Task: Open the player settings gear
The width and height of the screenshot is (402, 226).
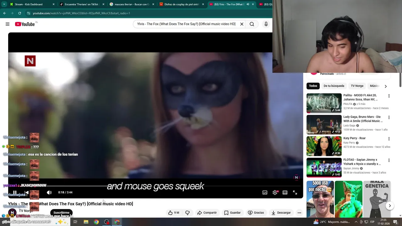Action: pos(275,192)
